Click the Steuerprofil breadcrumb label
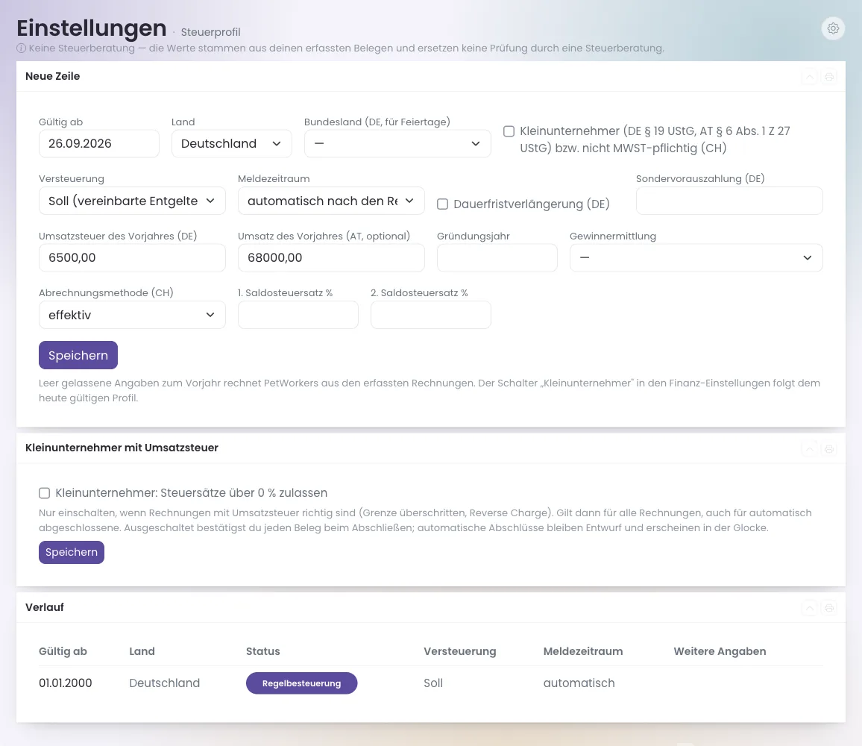Screen dimensions: 862x746 coord(210,33)
